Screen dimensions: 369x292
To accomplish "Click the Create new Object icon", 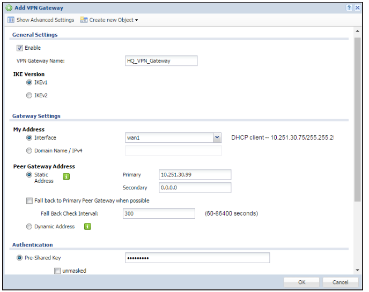I will (84, 20).
